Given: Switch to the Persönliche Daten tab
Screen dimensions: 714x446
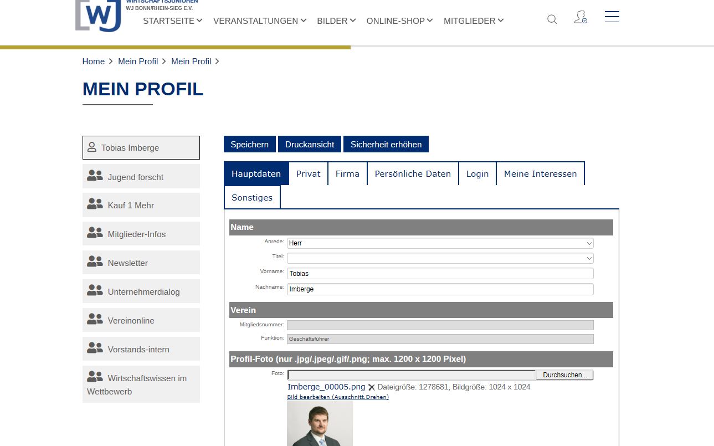Looking at the screenshot, I should [413, 173].
